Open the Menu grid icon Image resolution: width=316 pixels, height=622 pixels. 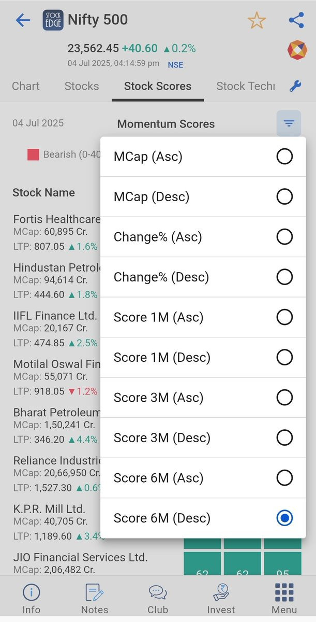(x=284, y=592)
